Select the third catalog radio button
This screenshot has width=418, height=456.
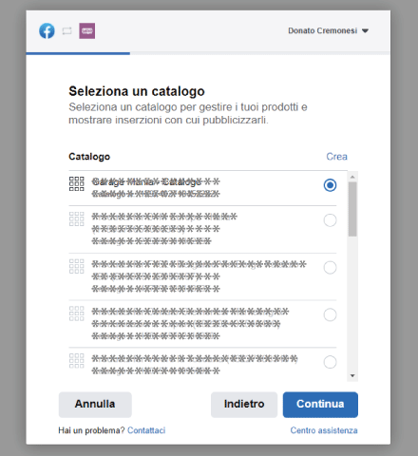[x=330, y=268]
